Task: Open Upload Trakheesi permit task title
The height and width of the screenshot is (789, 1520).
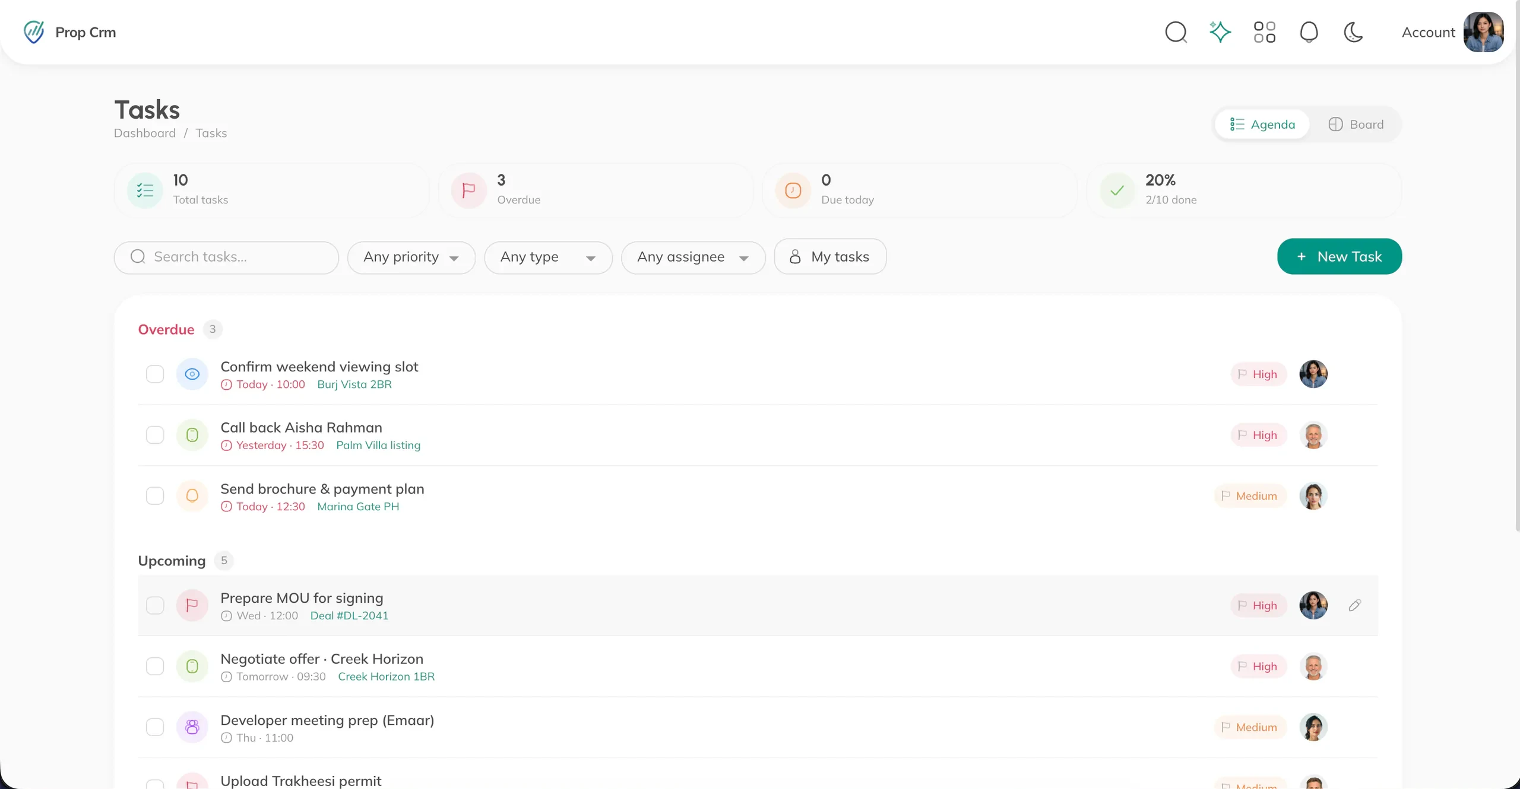Action: pyautogui.click(x=301, y=781)
